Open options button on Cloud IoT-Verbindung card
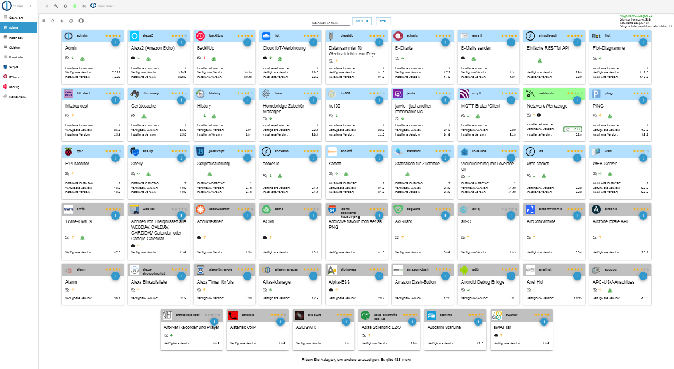The image size is (674, 369). (x=313, y=42)
